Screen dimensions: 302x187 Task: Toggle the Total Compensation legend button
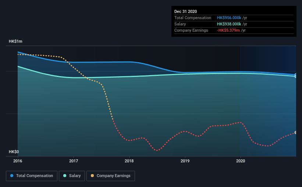(32, 176)
